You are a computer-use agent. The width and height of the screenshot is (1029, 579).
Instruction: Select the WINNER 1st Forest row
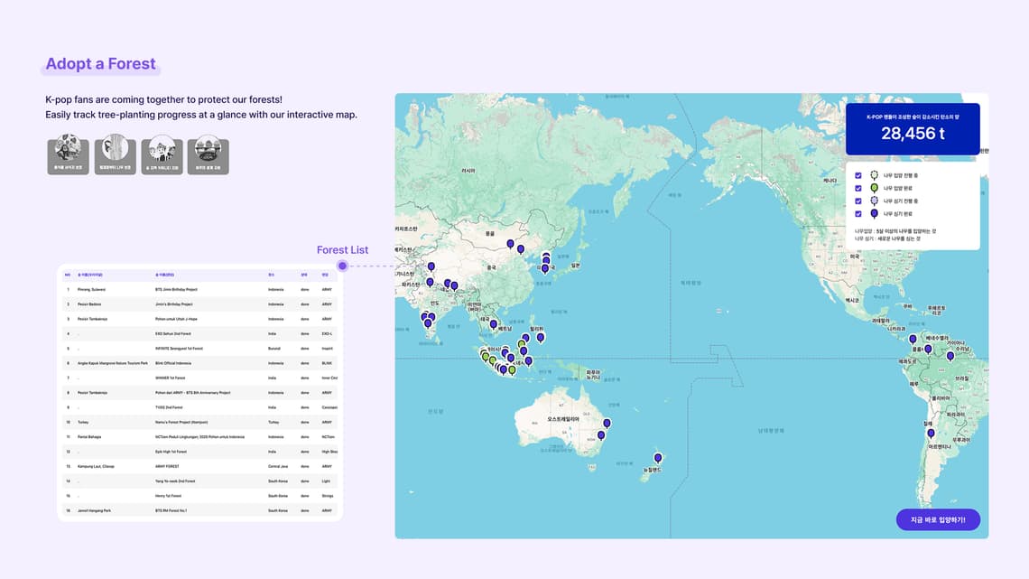click(200, 378)
